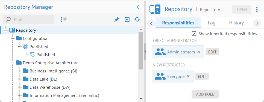Viewport: 264px width, 102px height.
Task: Expand the Data Warehouse (DW) folder
Action: click(x=19, y=87)
